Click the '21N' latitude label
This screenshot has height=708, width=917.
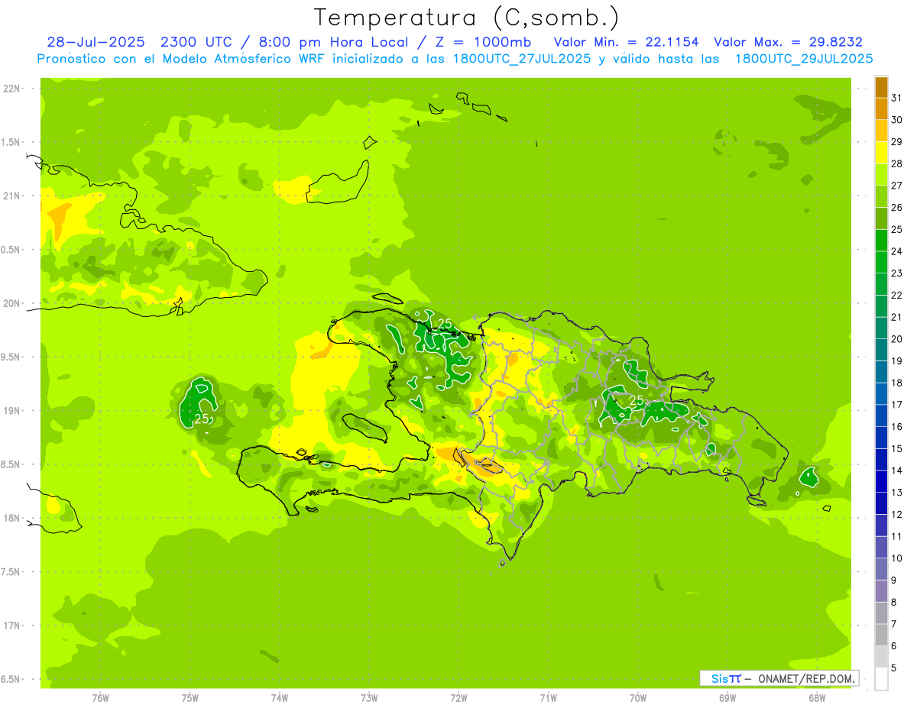tap(12, 196)
